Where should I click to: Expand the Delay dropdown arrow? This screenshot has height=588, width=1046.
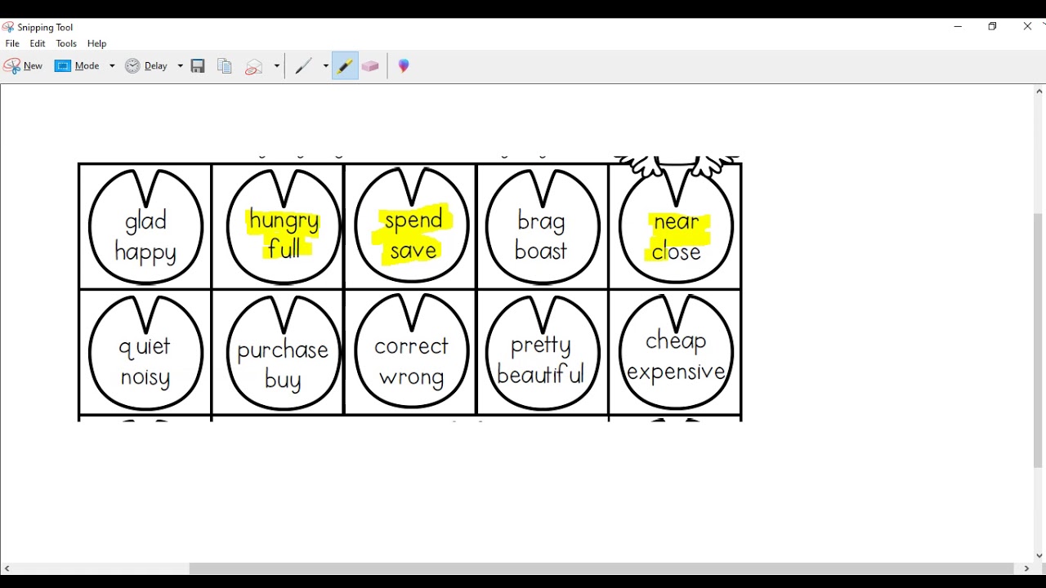point(180,66)
